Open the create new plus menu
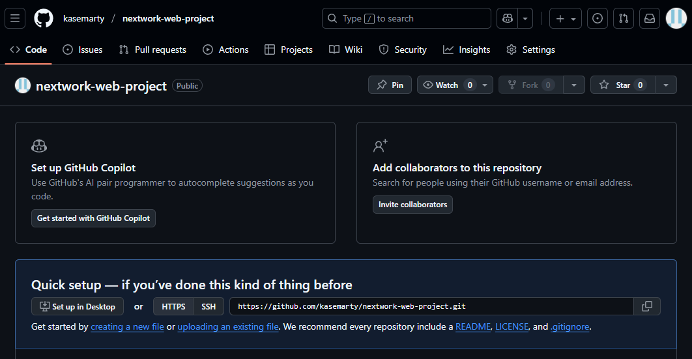The image size is (692, 359). (566, 18)
